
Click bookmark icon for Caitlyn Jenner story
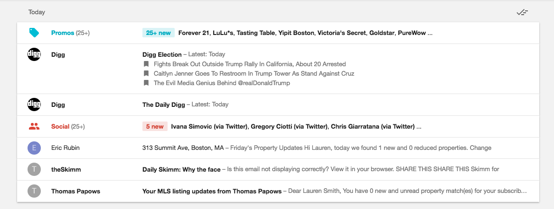point(147,73)
